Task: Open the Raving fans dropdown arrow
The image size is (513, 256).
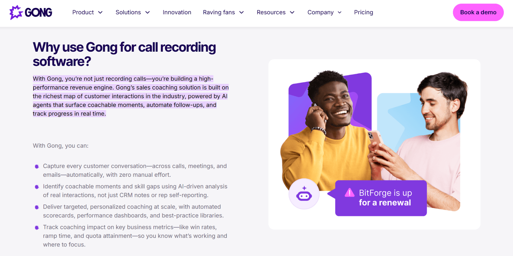Action: pos(242,13)
